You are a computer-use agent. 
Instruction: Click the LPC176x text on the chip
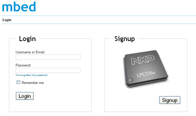coord(146,74)
